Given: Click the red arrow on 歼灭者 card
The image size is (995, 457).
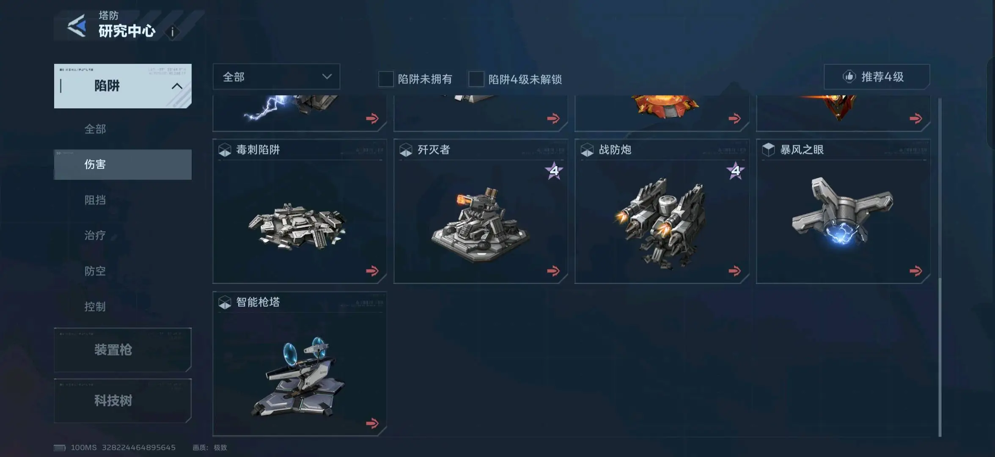Looking at the screenshot, I should pos(553,271).
